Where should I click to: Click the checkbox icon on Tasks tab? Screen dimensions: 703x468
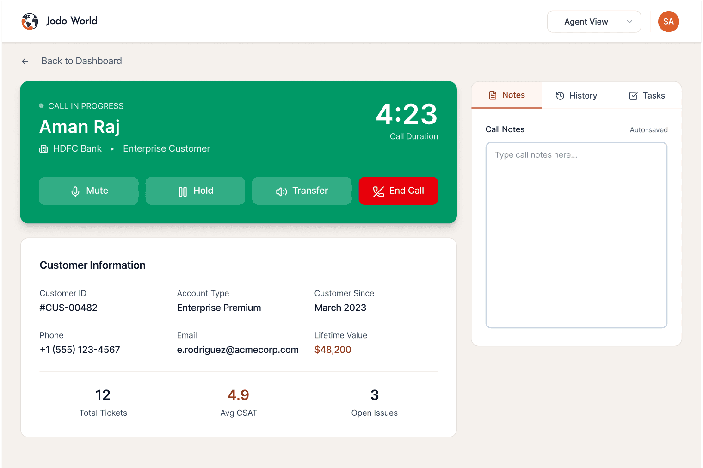pyautogui.click(x=634, y=96)
